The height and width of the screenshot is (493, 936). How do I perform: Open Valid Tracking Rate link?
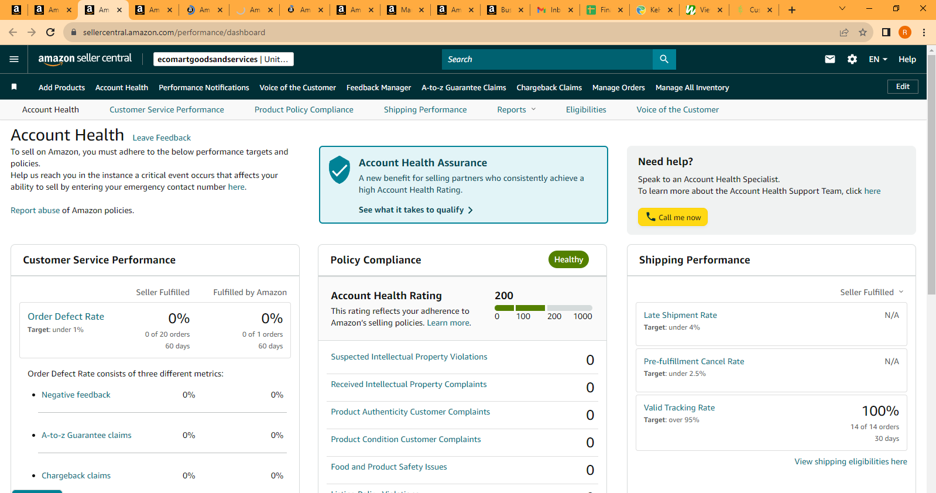point(679,408)
